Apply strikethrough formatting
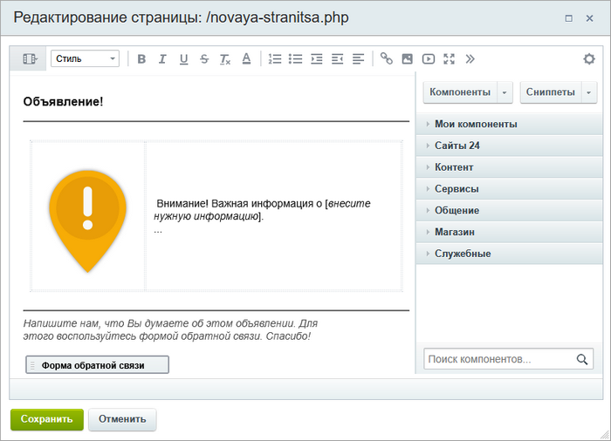The width and height of the screenshot is (611, 441). pyautogui.click(x=204, y=59)
